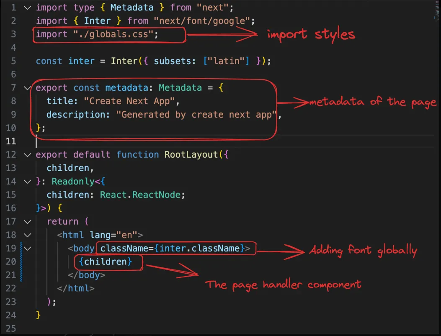This screenshot has height=336, width=441.
Task: Click the description string "Generated by create next app"
Action: (196, 115)
